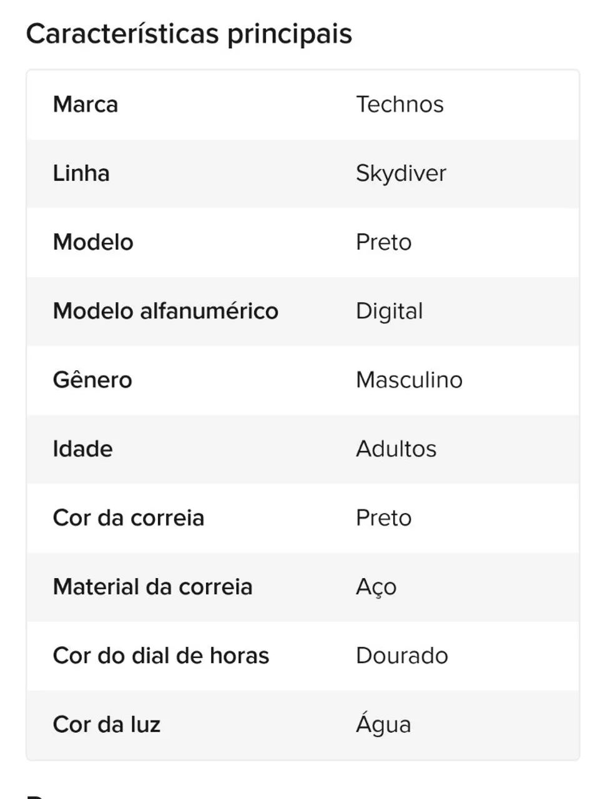
Task: Select the Material da correia label
Action: (152, 587)
